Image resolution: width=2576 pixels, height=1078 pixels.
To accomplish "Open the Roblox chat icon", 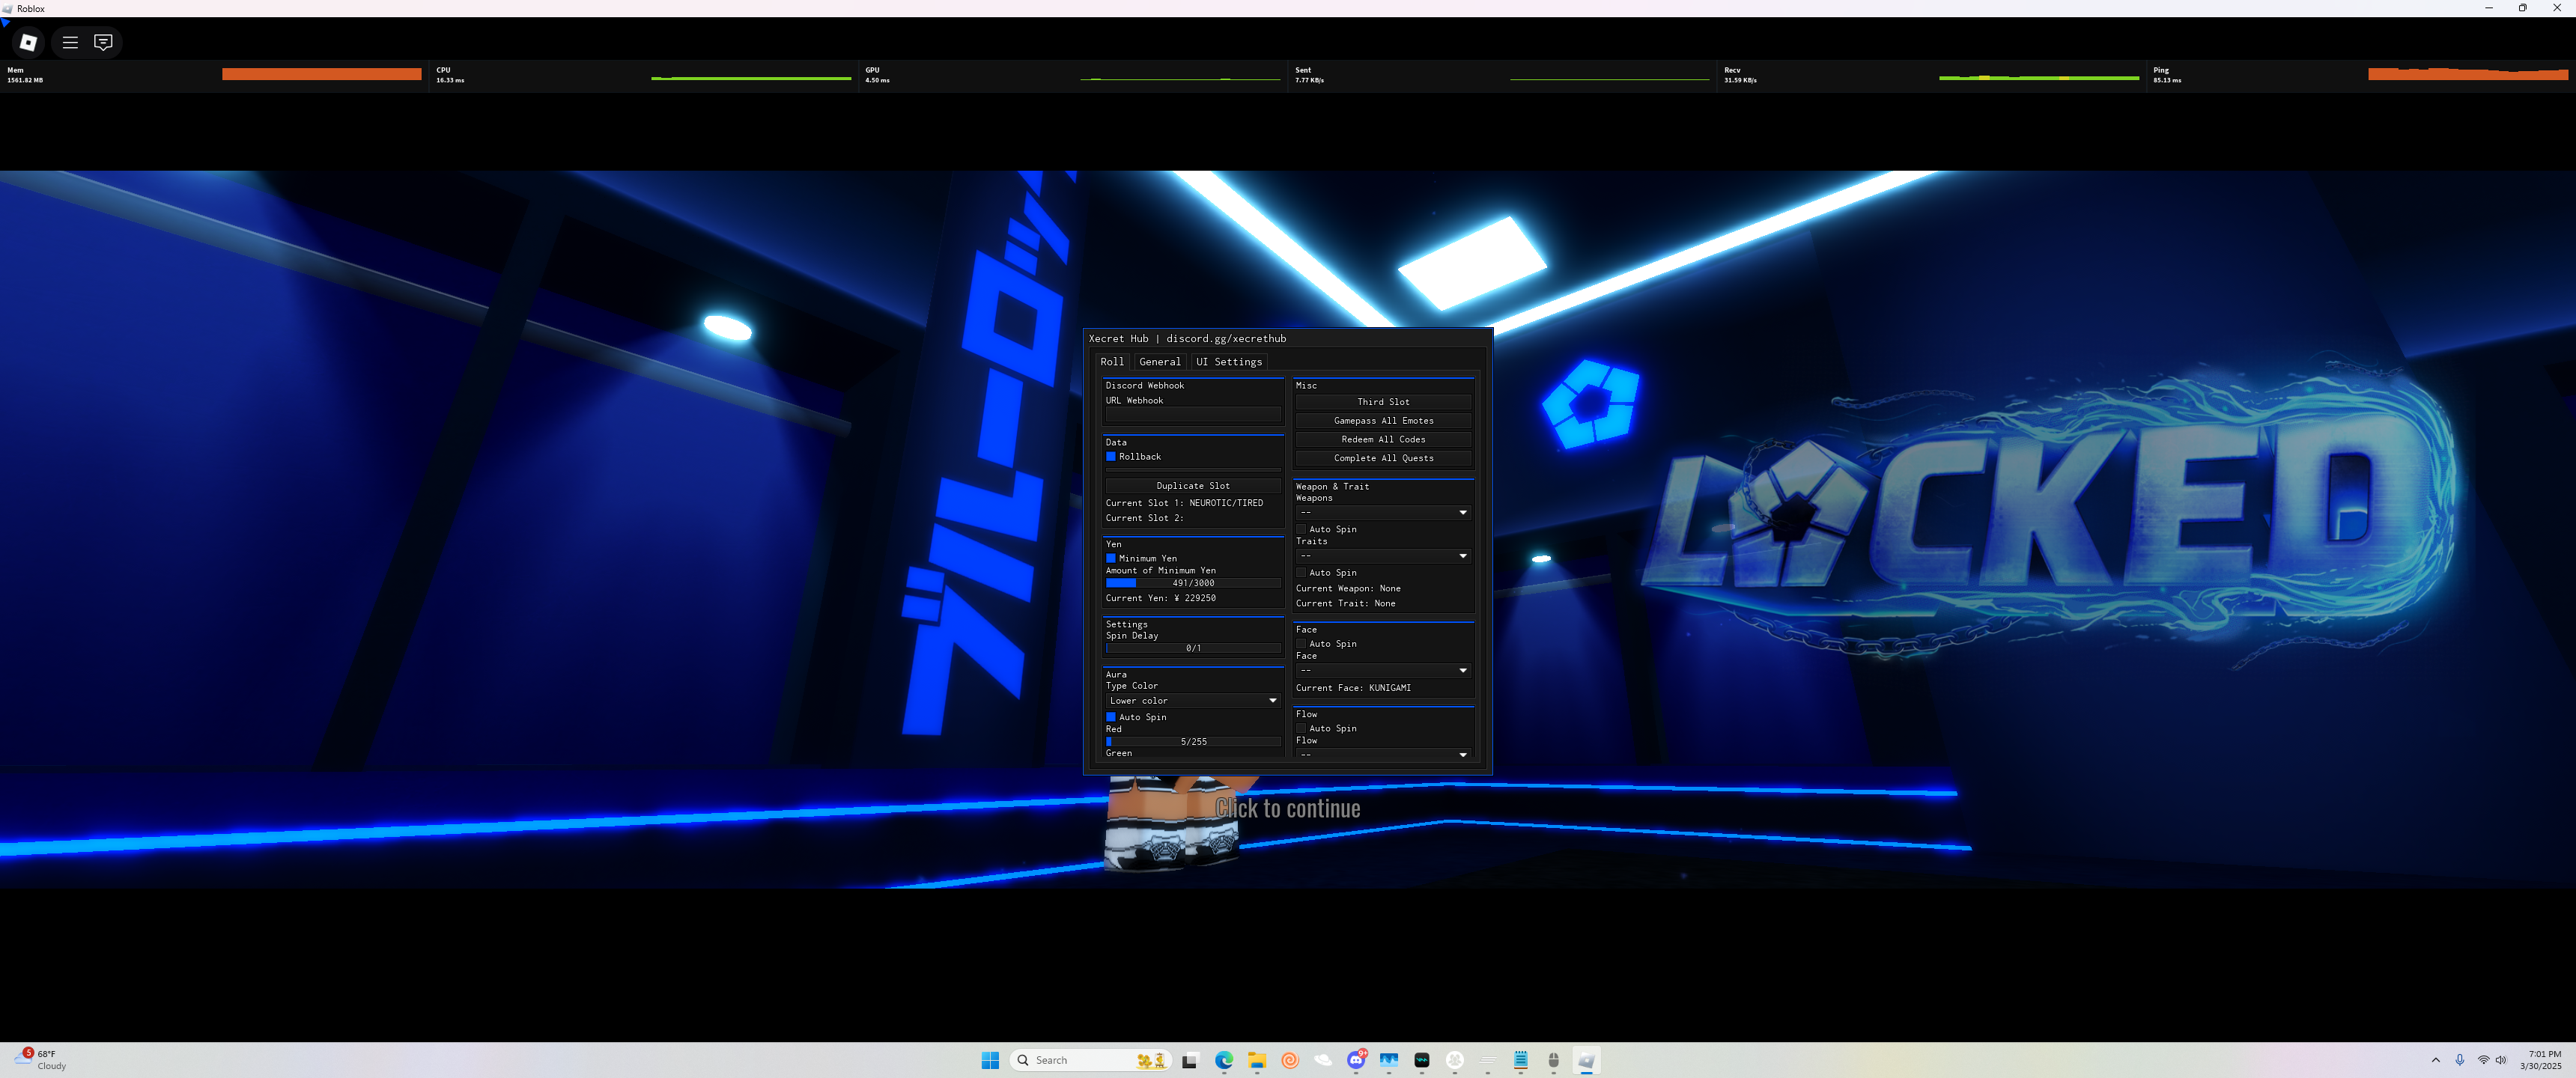I will tap(103, 42).
